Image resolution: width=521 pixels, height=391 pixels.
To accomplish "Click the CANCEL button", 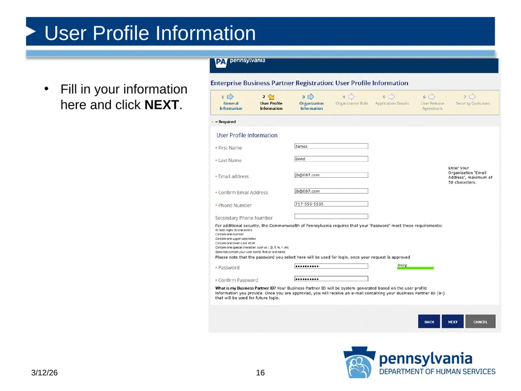I will click(x=480, y=322).
